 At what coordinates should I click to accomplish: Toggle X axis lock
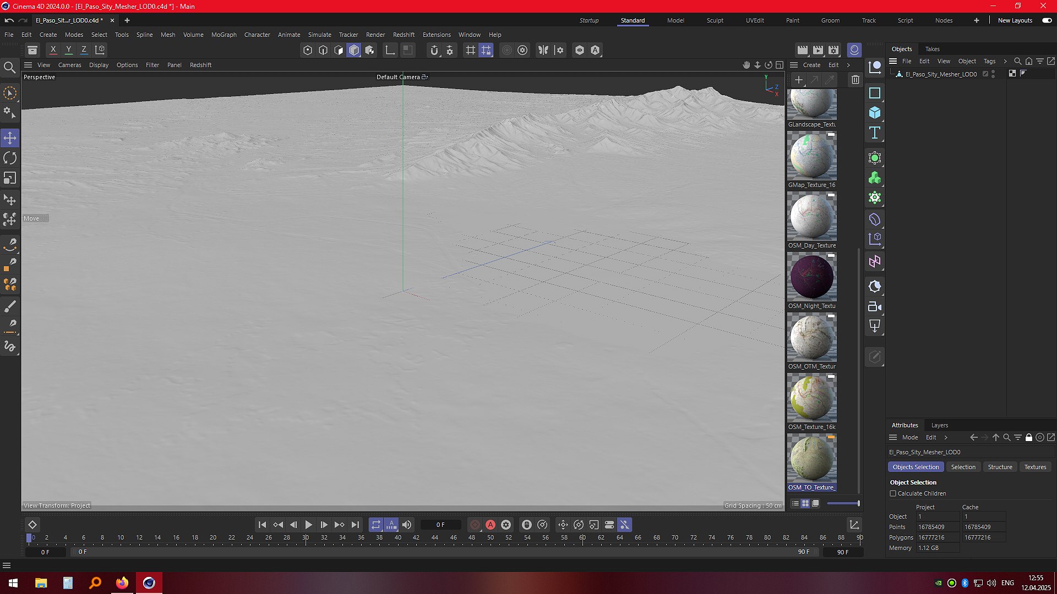(53, 50)
